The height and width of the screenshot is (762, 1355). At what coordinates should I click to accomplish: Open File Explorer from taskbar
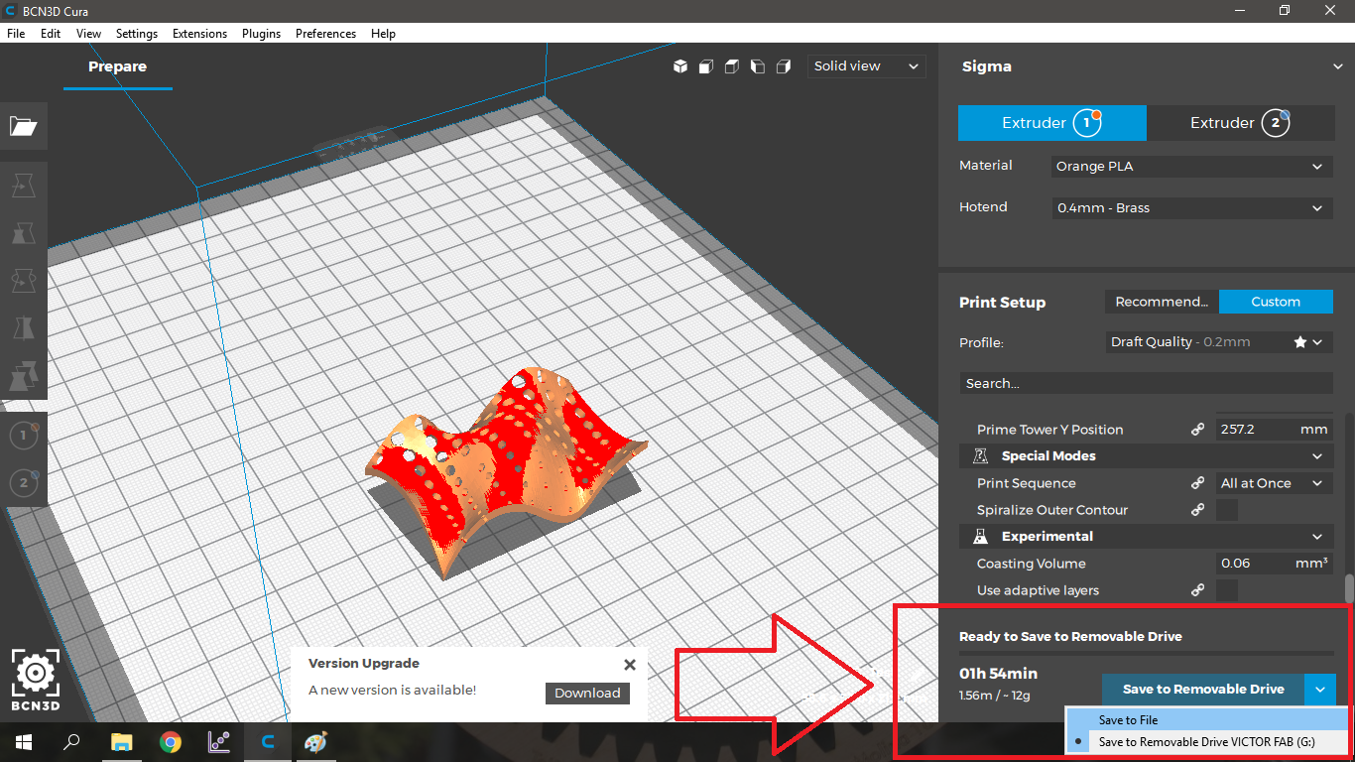tap(121, 741)
